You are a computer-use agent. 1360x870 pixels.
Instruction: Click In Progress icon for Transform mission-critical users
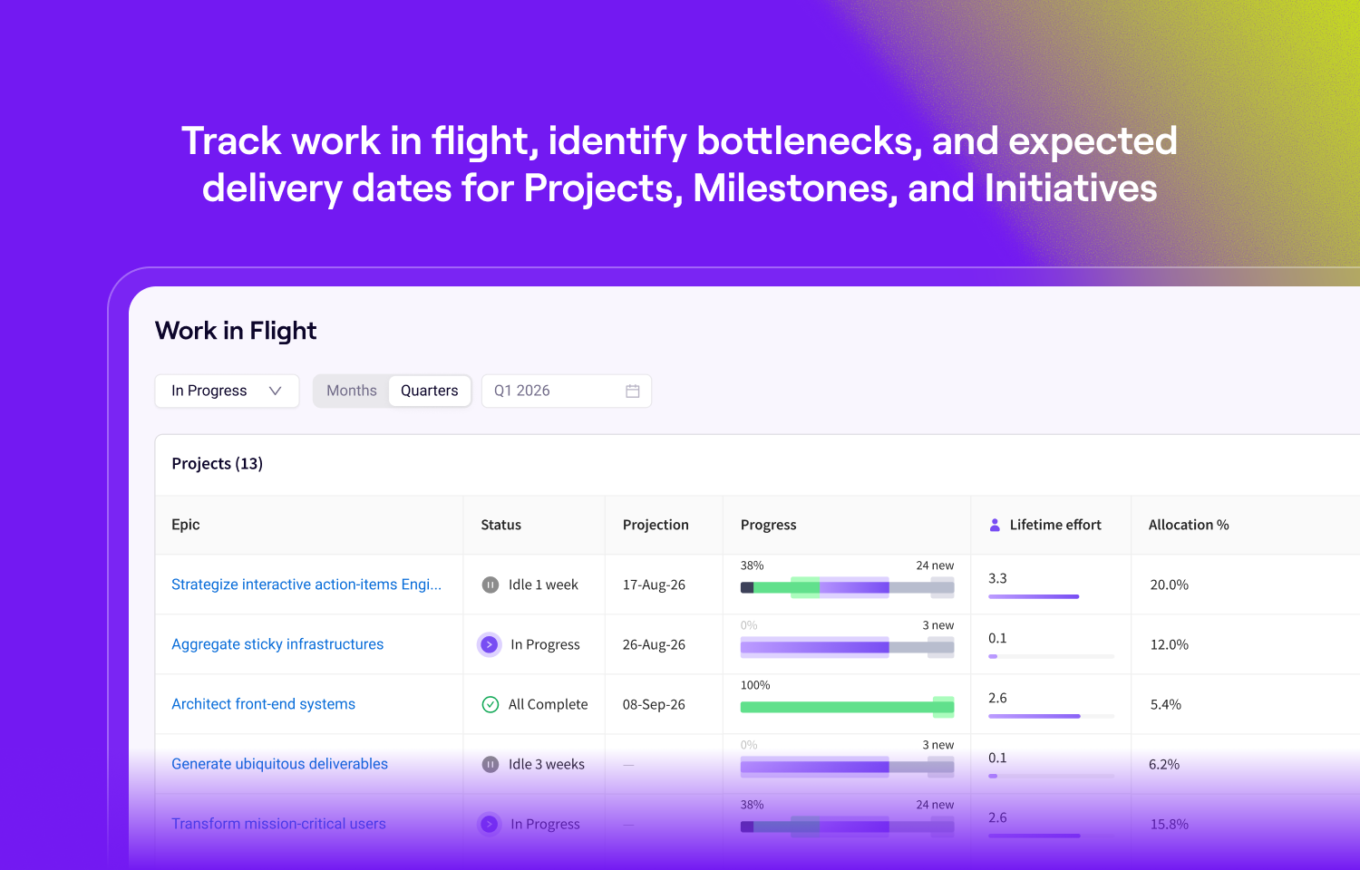pyautogui.click(x=490, y=824)
